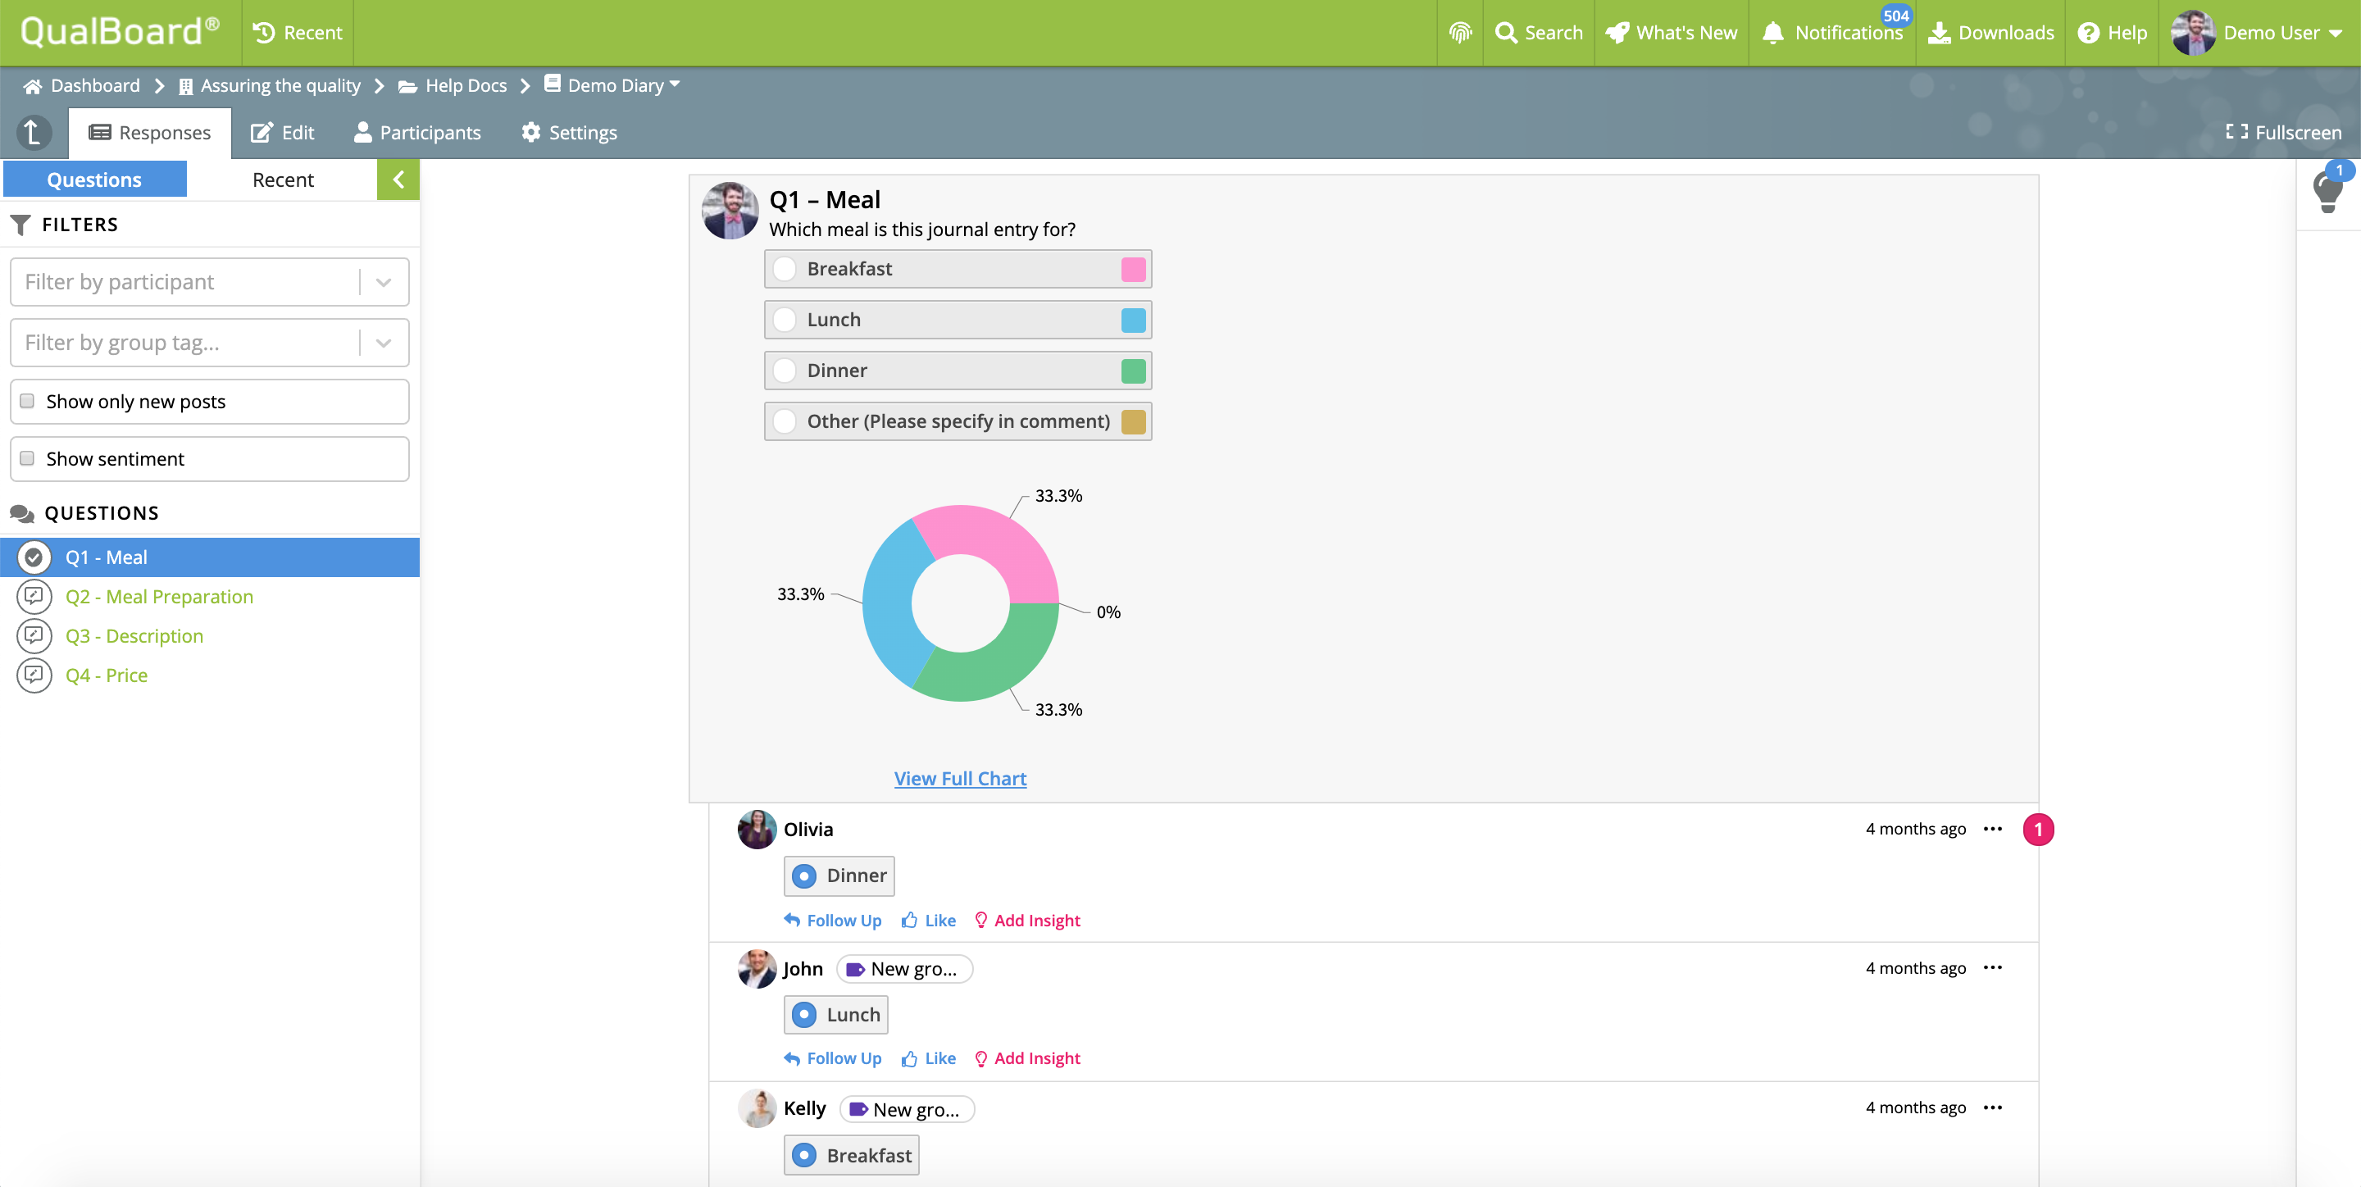Switch to the Recent sidebar tab
The image size is (2361, 1187).
pos(282,180)
